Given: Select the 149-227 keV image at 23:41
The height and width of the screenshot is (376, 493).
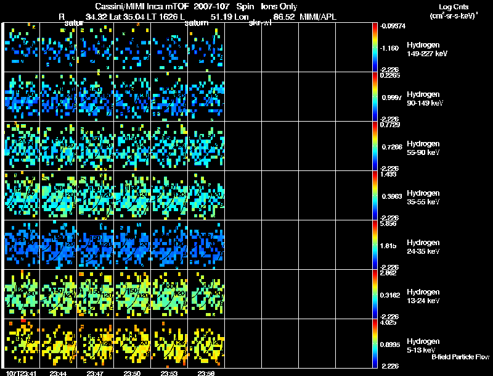Looking at the screenshot, I should [22, 48].
